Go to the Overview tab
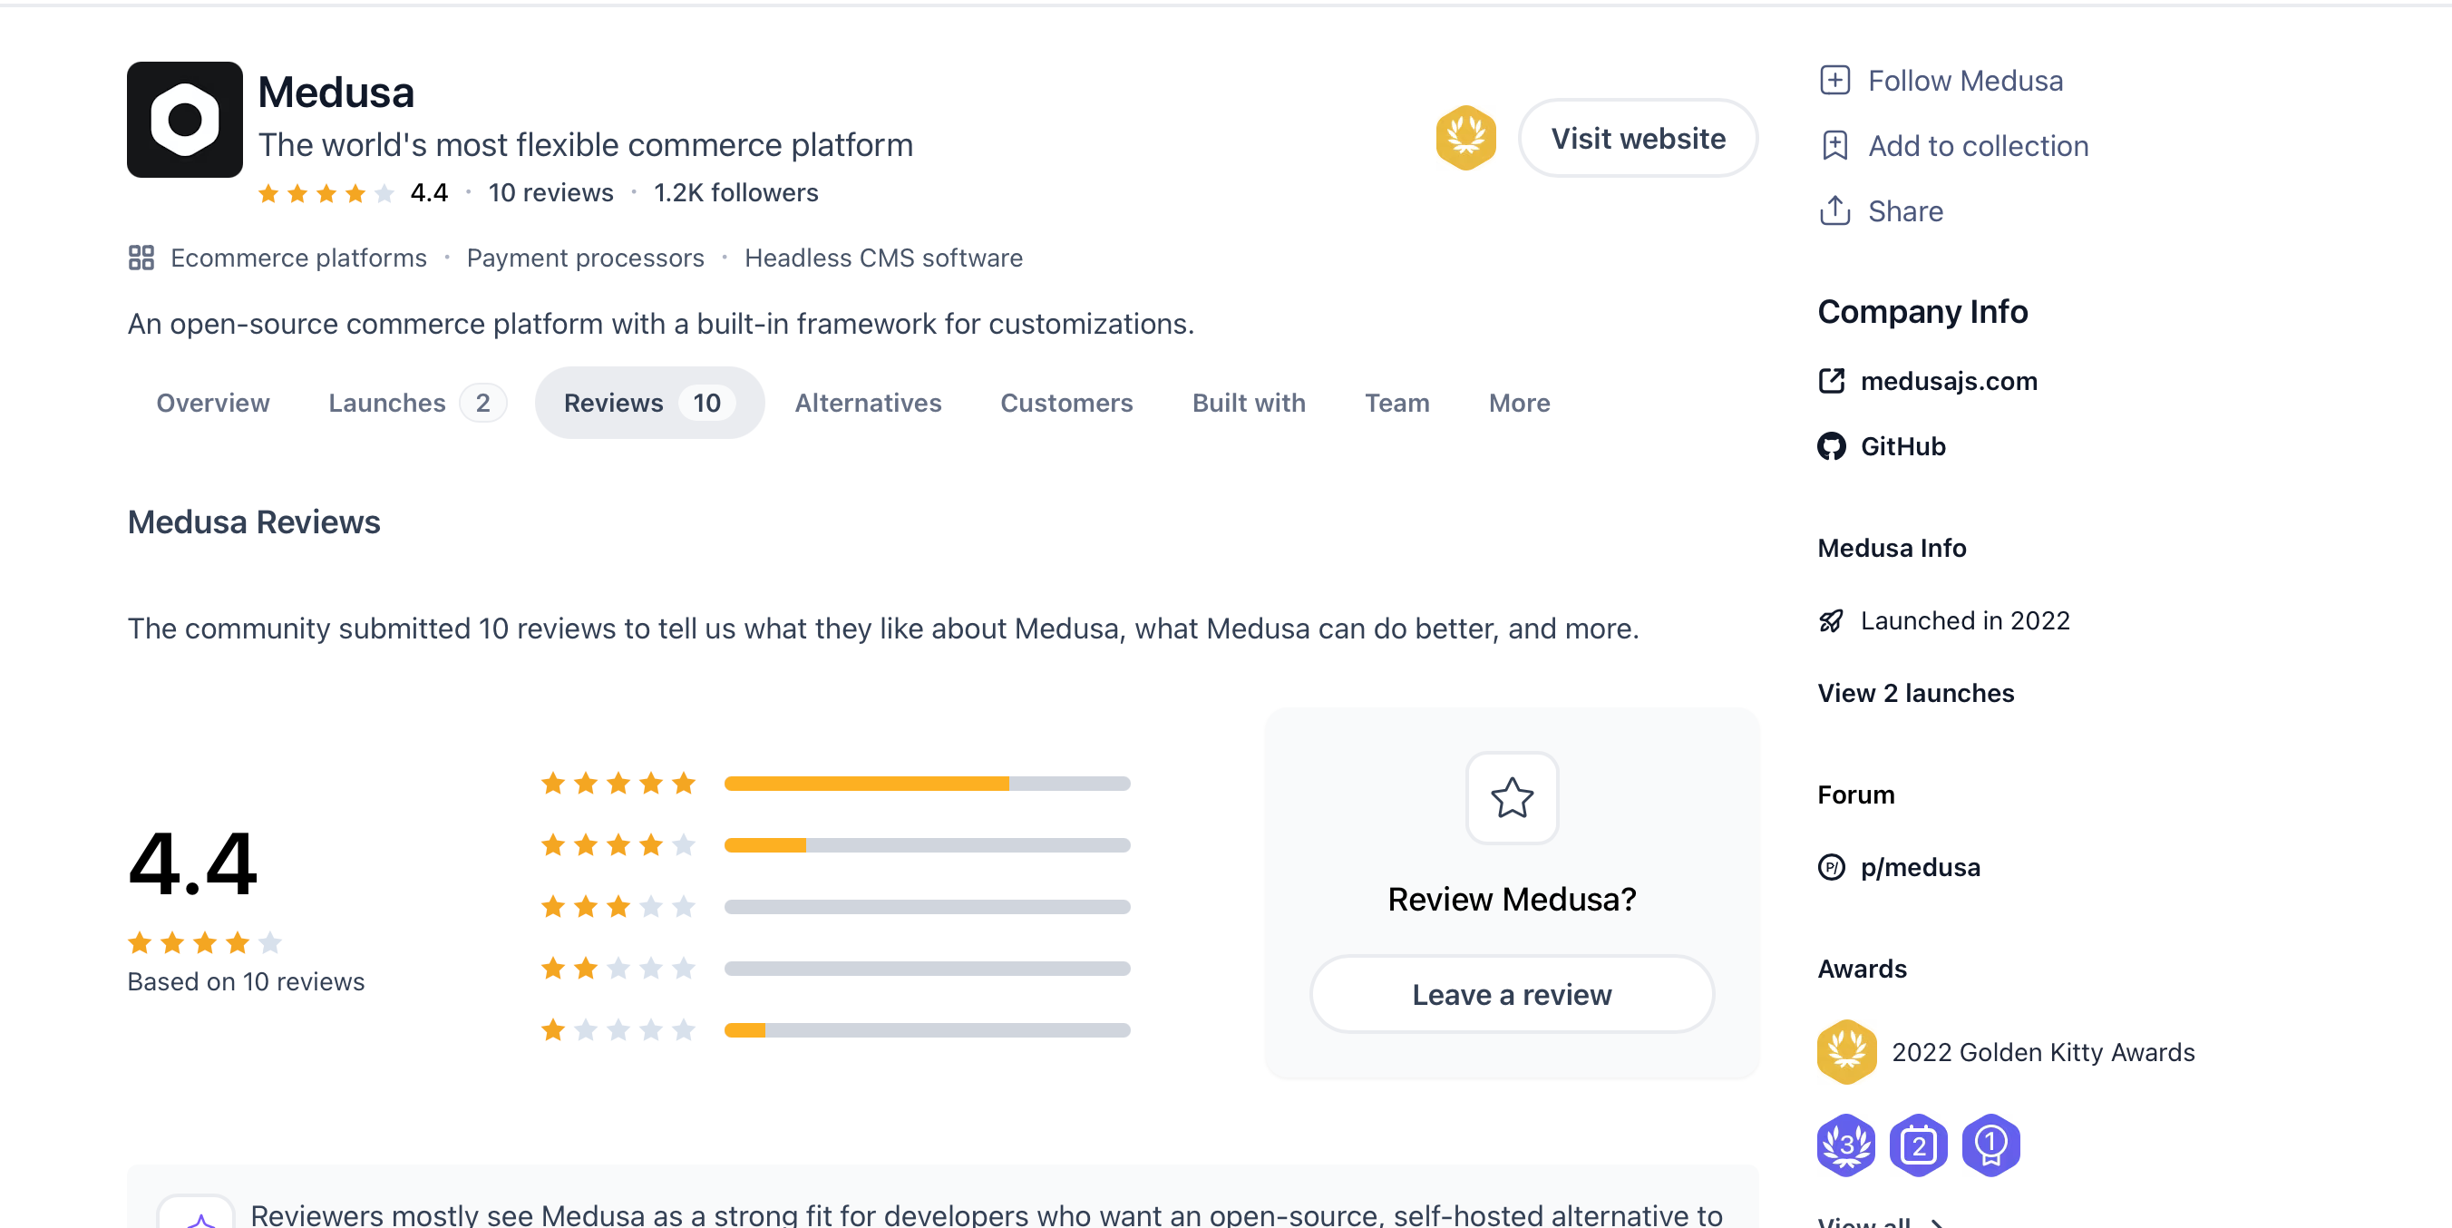The width and height of the screenshot is (2452, 1228). 212,403
